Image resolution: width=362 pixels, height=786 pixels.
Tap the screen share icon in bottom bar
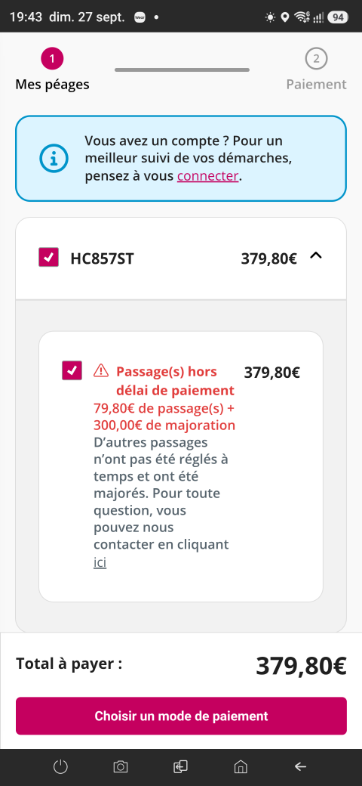(x=180, y=766)
